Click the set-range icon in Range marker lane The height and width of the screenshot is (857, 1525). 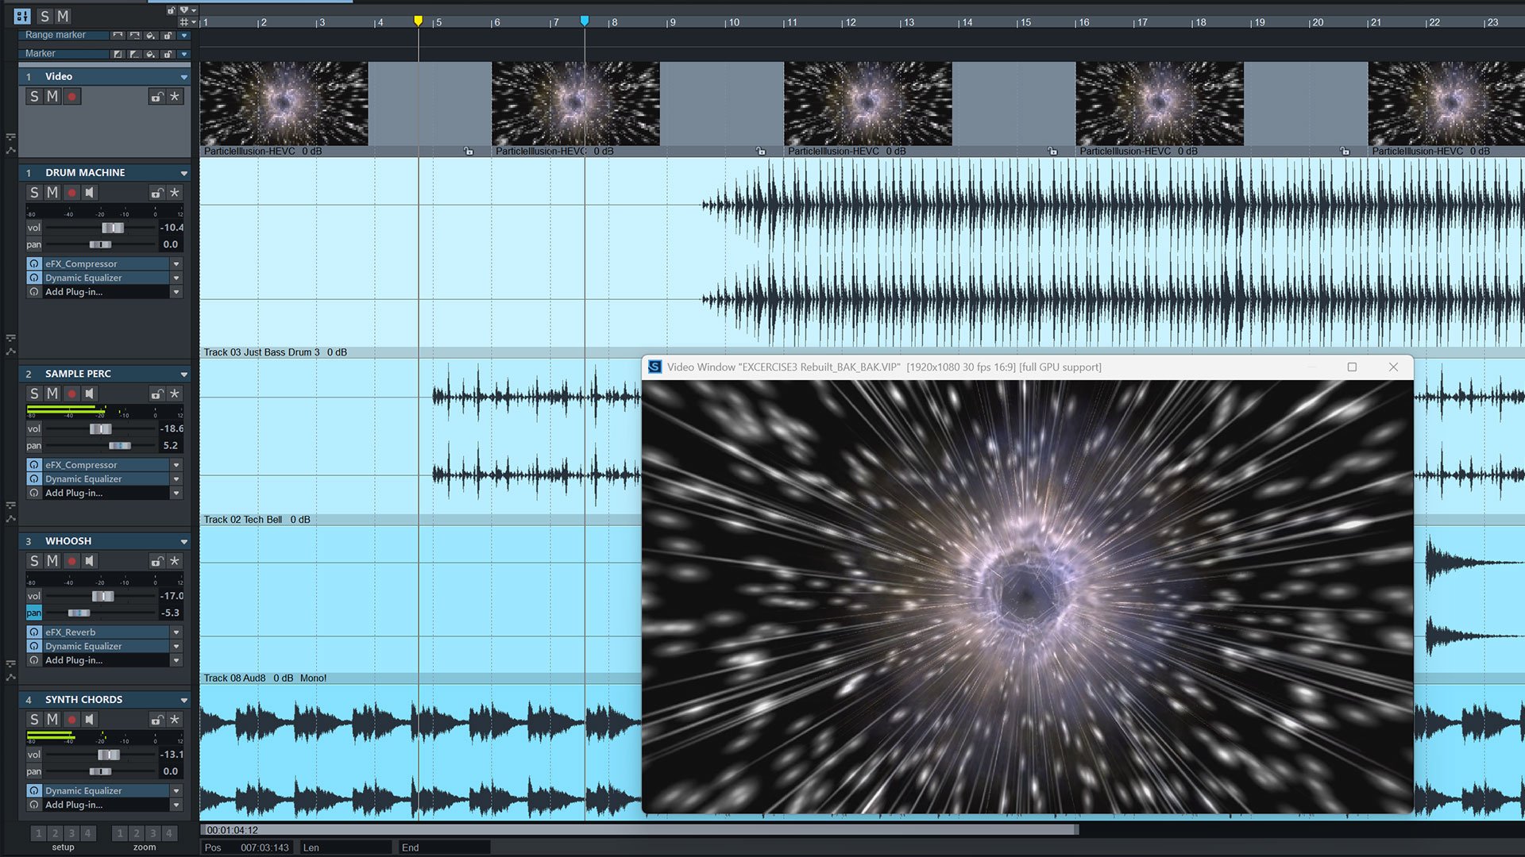pyautogui.click(x=118, y=35)
